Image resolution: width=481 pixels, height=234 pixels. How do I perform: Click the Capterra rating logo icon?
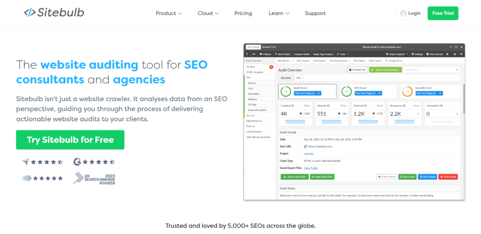point(25,162)
